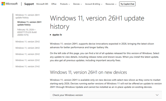Click the heading Windows 11, version 26H1 on new devices
166x101 pixels.
[88, 72]
